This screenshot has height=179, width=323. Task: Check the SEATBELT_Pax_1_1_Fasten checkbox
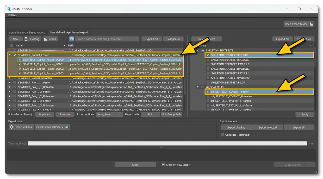tap(15, 83)
